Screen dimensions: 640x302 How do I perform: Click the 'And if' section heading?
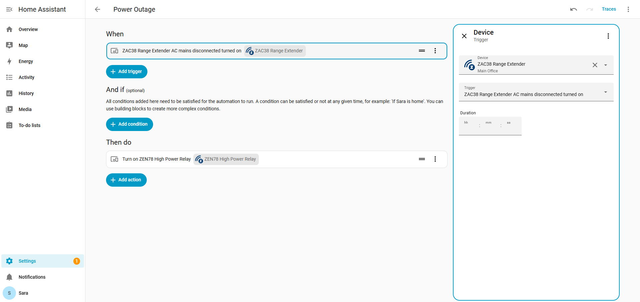115,90
